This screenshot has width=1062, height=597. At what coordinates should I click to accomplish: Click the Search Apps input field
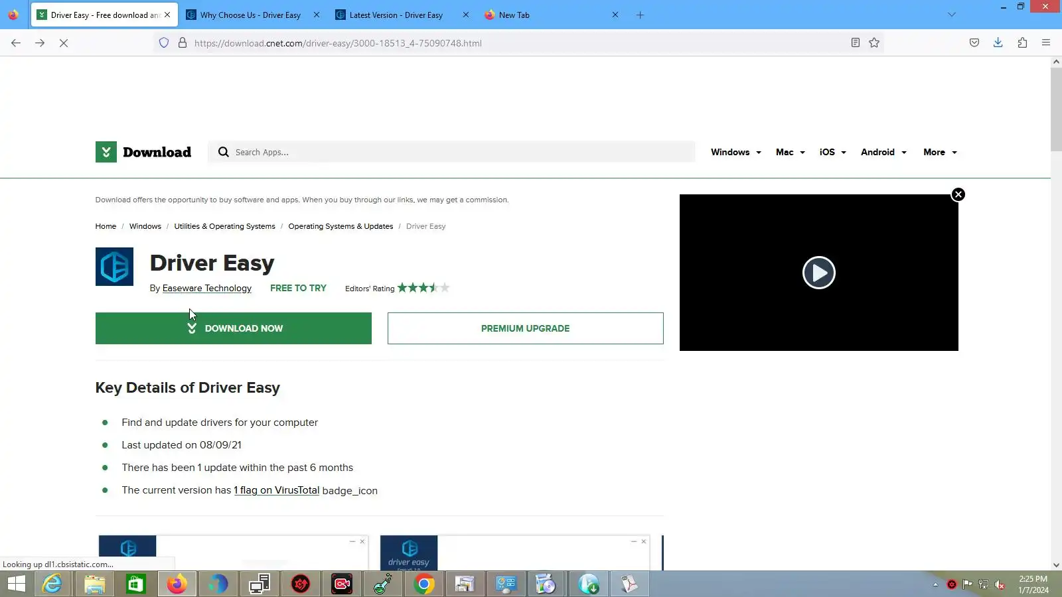pos(451,153)
